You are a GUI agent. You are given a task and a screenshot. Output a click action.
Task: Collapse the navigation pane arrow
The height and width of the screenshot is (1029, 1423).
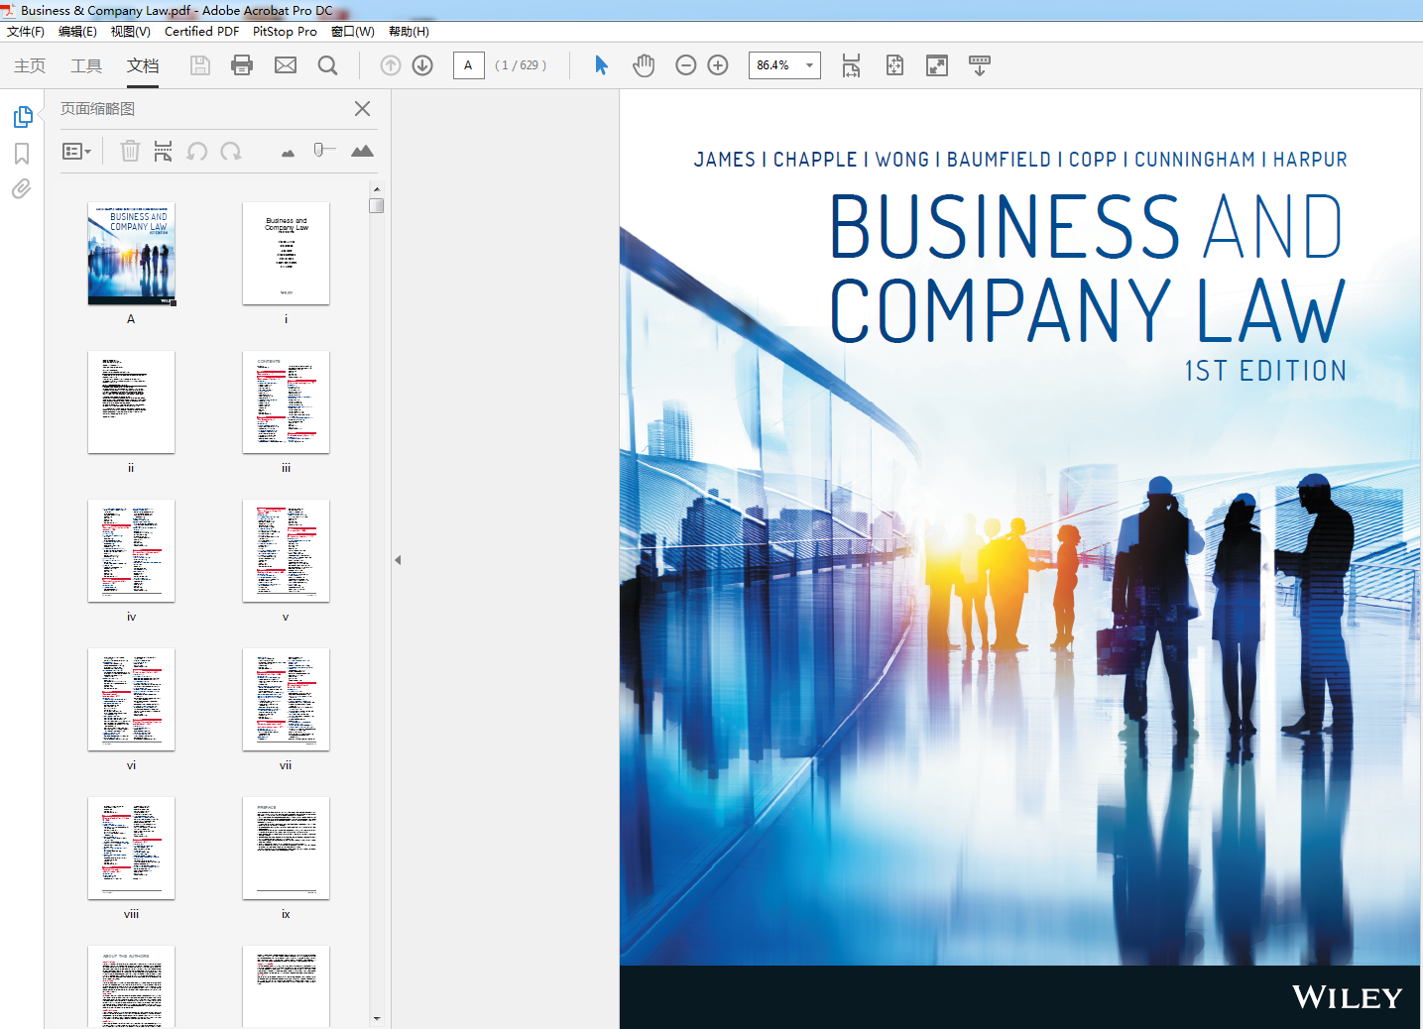(x=398, y=560)
